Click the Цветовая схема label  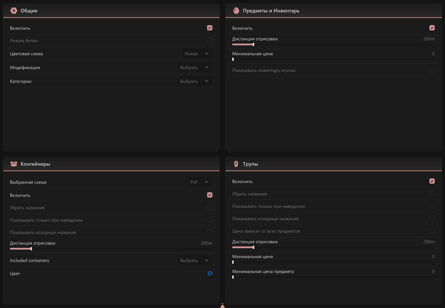pyautogui.click(x=26, y=54)
